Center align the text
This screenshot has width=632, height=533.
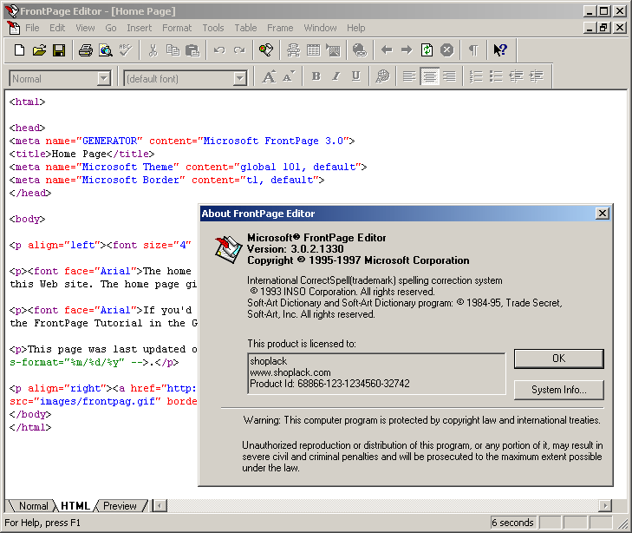(430, 76)
